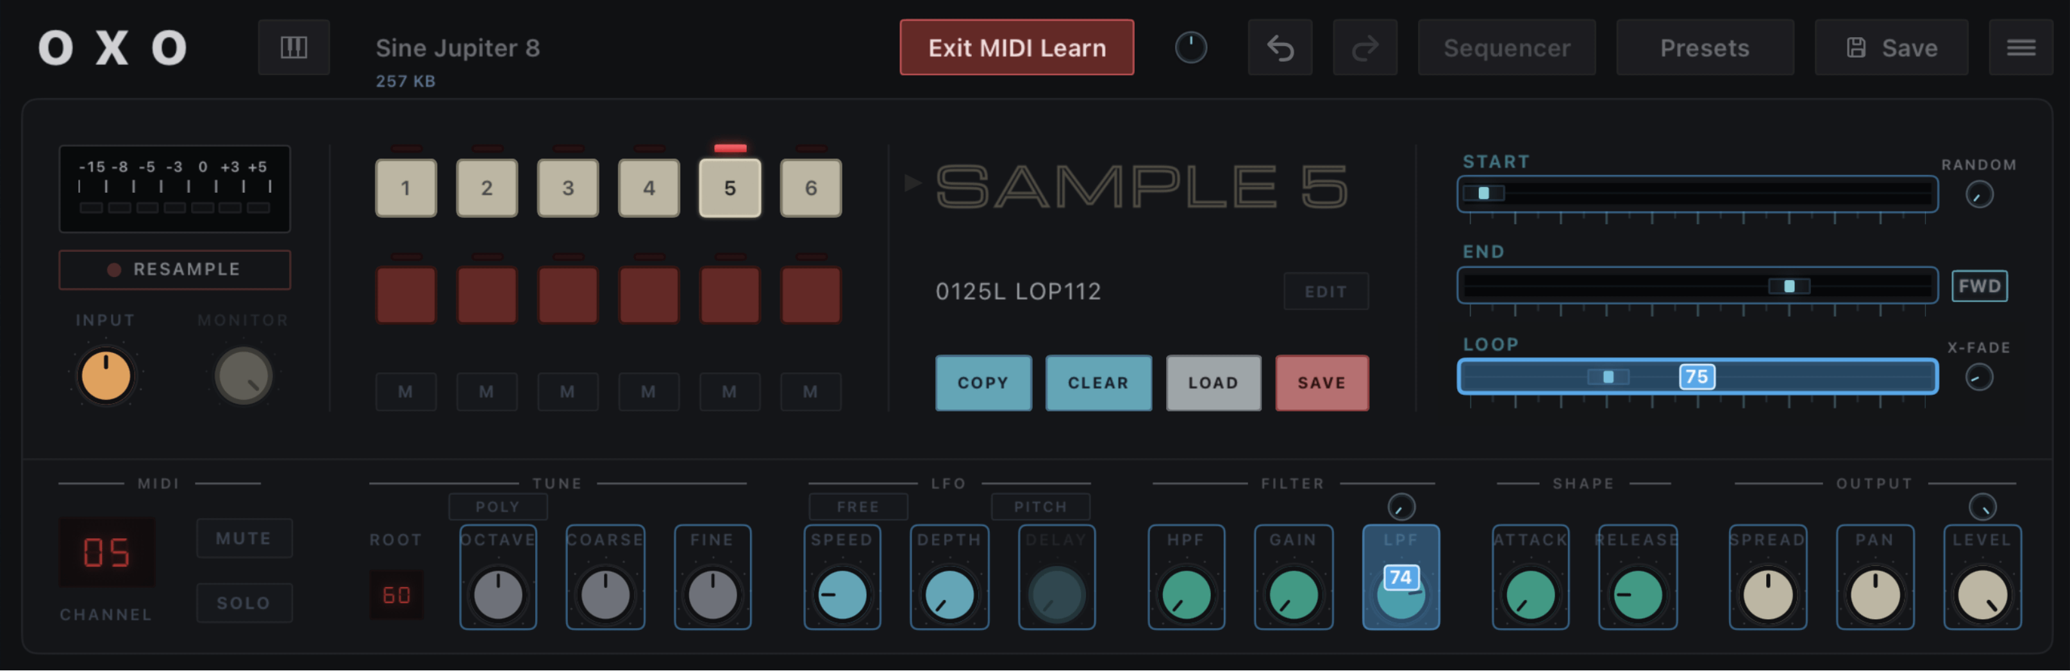The width and height of the screenshot is (2070, 671).
Task: Select sample pad 6
Action: pyautogui.click(x=811, y=188)
